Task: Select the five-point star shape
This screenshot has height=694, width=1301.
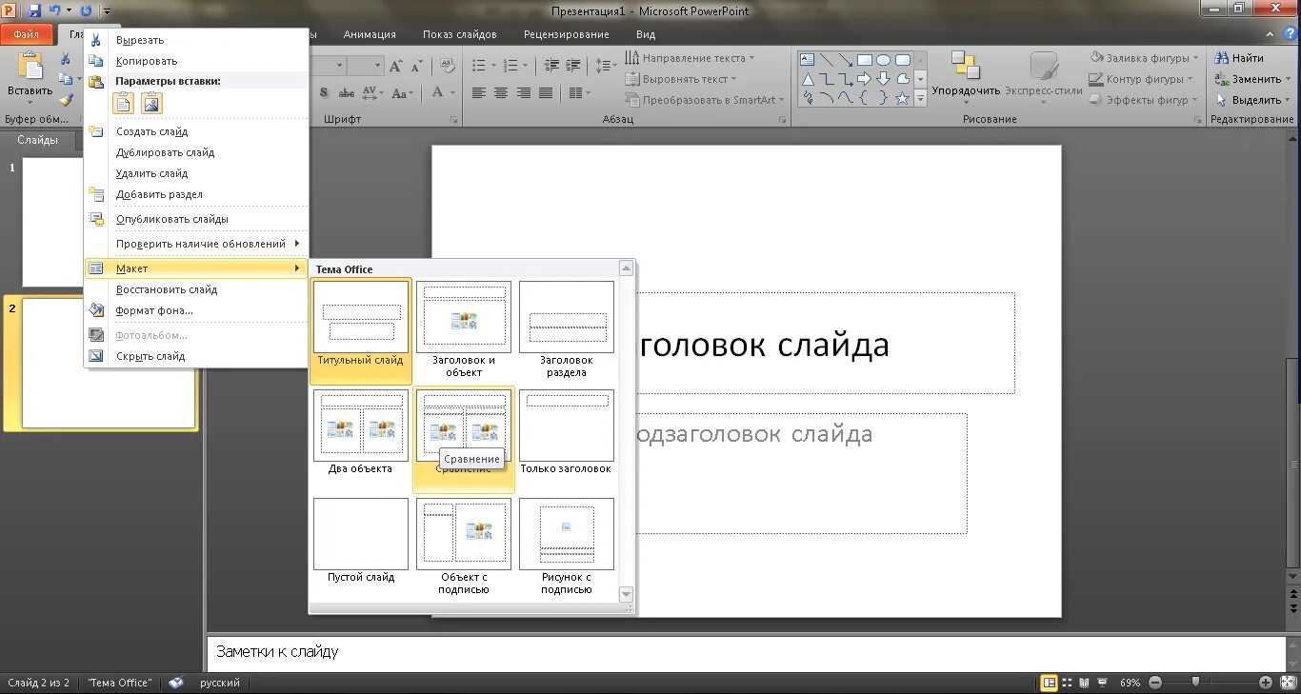Action: pyautogui.click(x=902, y=97)
